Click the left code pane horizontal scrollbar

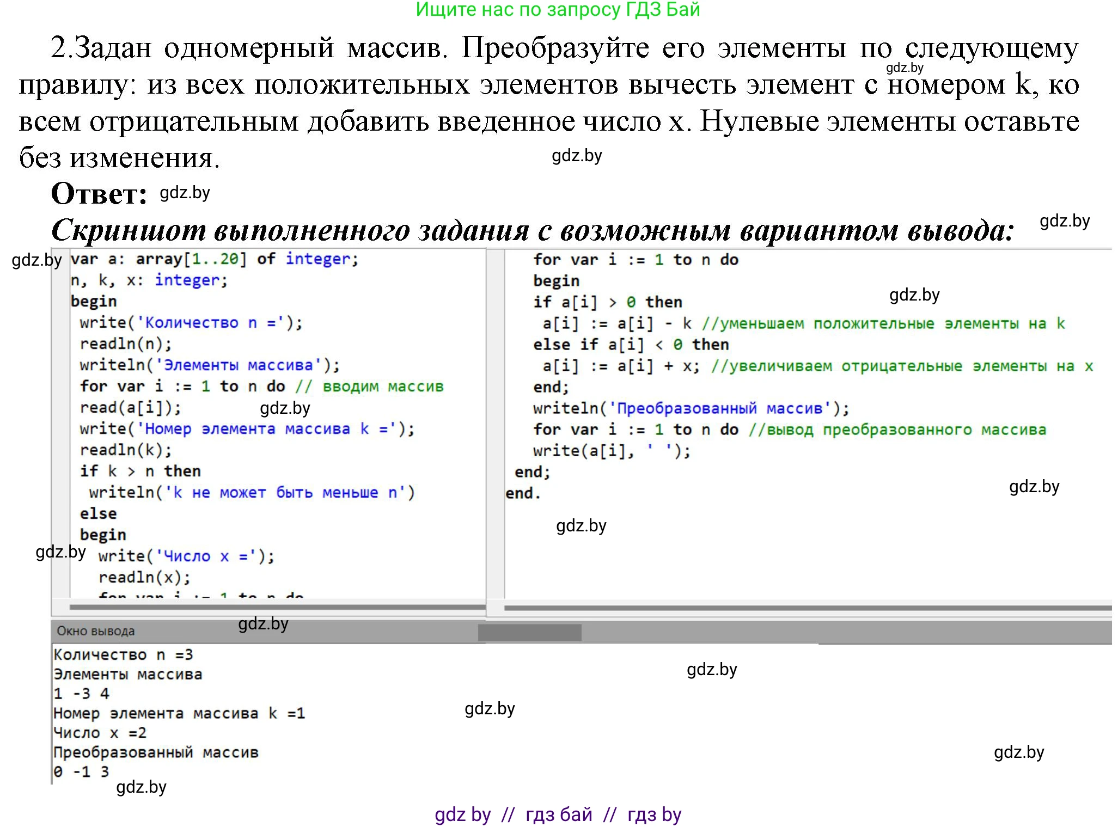277,607
